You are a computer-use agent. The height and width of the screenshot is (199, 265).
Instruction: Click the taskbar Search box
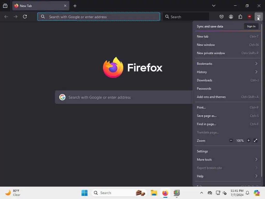tap(119, 193)
